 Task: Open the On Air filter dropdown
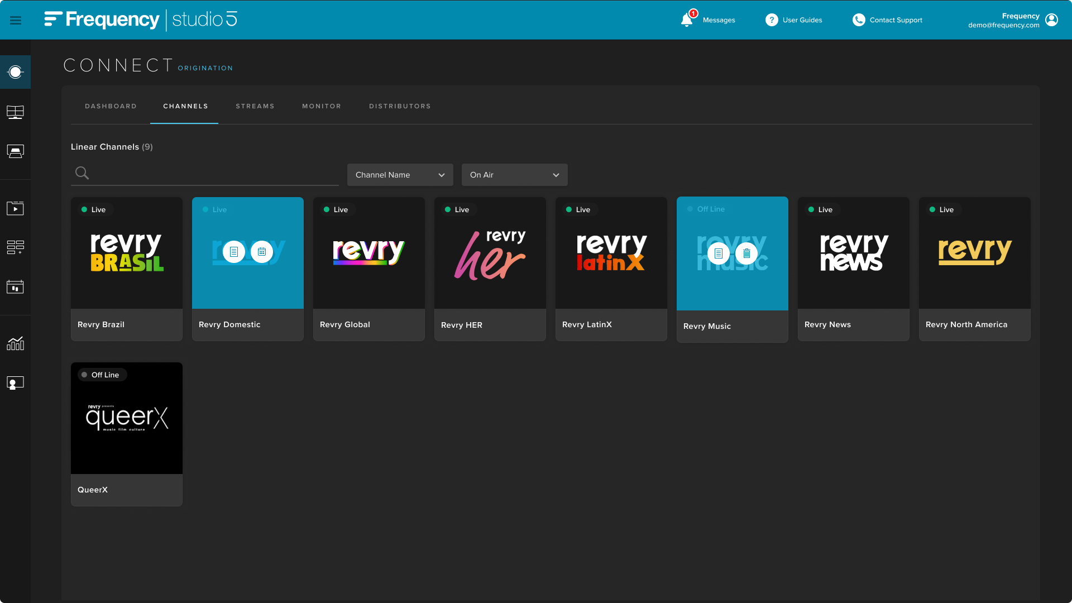pos(515,175)
